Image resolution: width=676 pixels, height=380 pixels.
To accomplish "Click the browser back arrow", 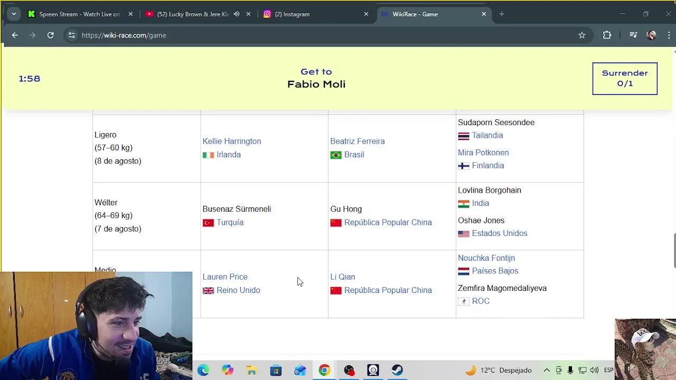I will pyautogui.click(x=15, y=35).
